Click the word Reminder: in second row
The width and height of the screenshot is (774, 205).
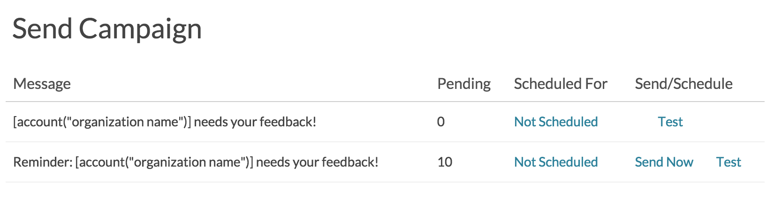(42, 162)
